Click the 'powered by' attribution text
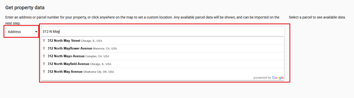Image resolution: width=354 pixels, height=98 pixels. [262, 78]
